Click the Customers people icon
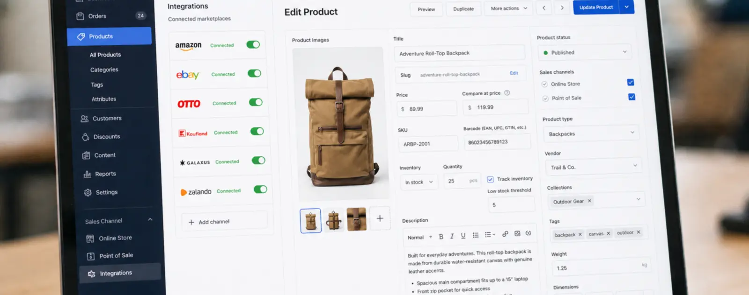Screen dimensions: 749x295 84,119
